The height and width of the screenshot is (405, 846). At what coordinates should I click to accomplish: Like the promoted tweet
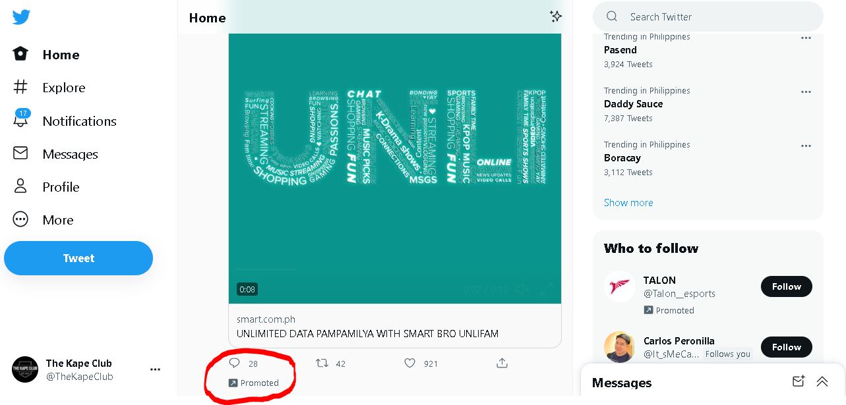pyautogui.click(x=409, y=363)
